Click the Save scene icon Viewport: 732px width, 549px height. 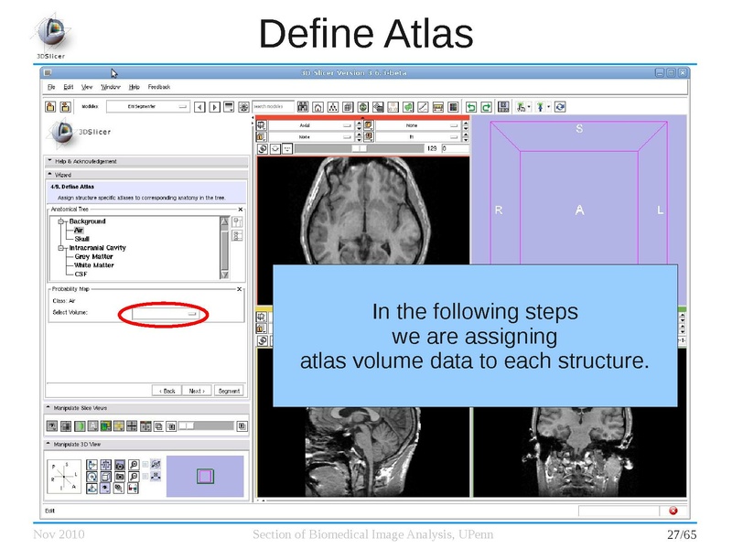[503, 107]
